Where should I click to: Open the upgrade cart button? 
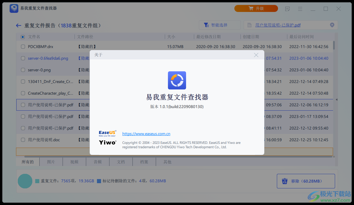(x=256, y=8)
